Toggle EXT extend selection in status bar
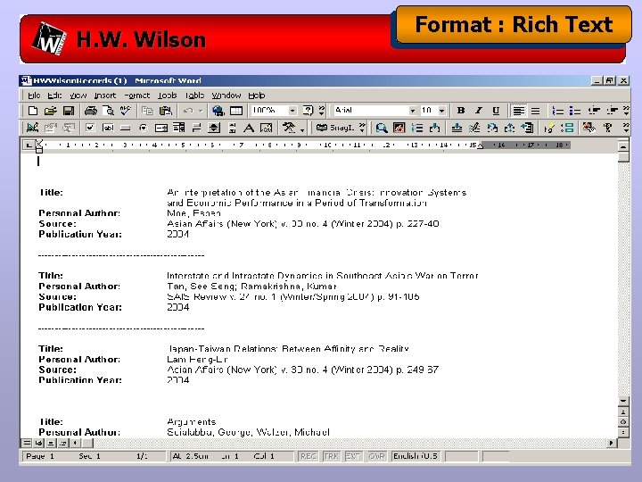This screenshot has height=482, width=642. pyautogui.click(x=353, y=456)
